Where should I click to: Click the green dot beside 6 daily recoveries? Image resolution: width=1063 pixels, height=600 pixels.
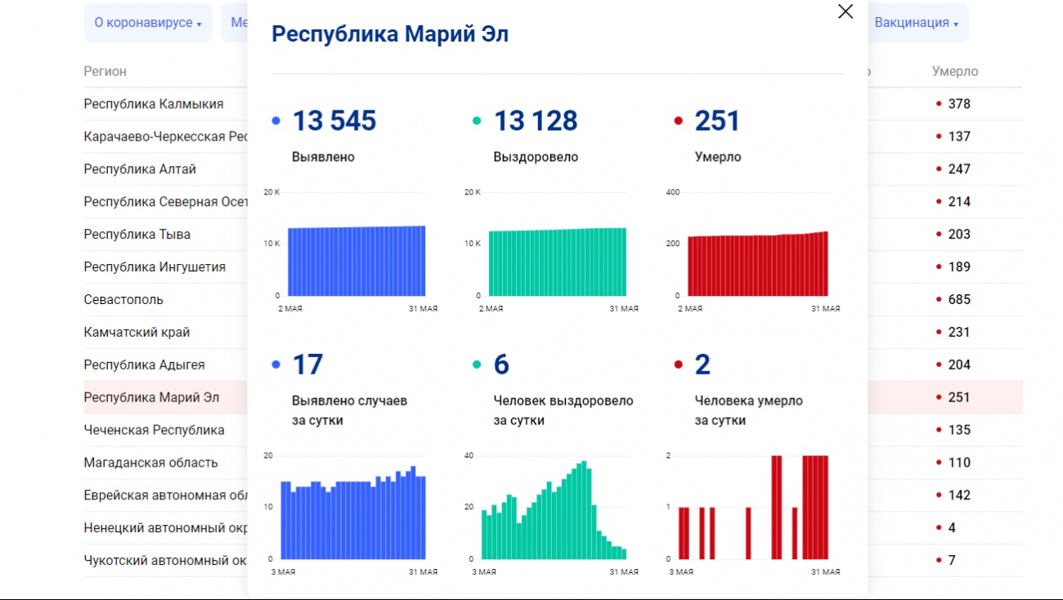coord(477,365)
